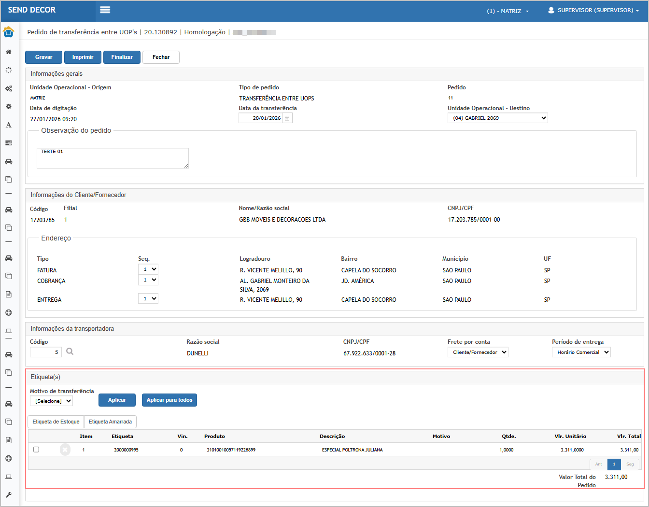Click inside the Observação do pedido textarea
The width and height of the screenshot is (649, 507).
coord(113,158)
